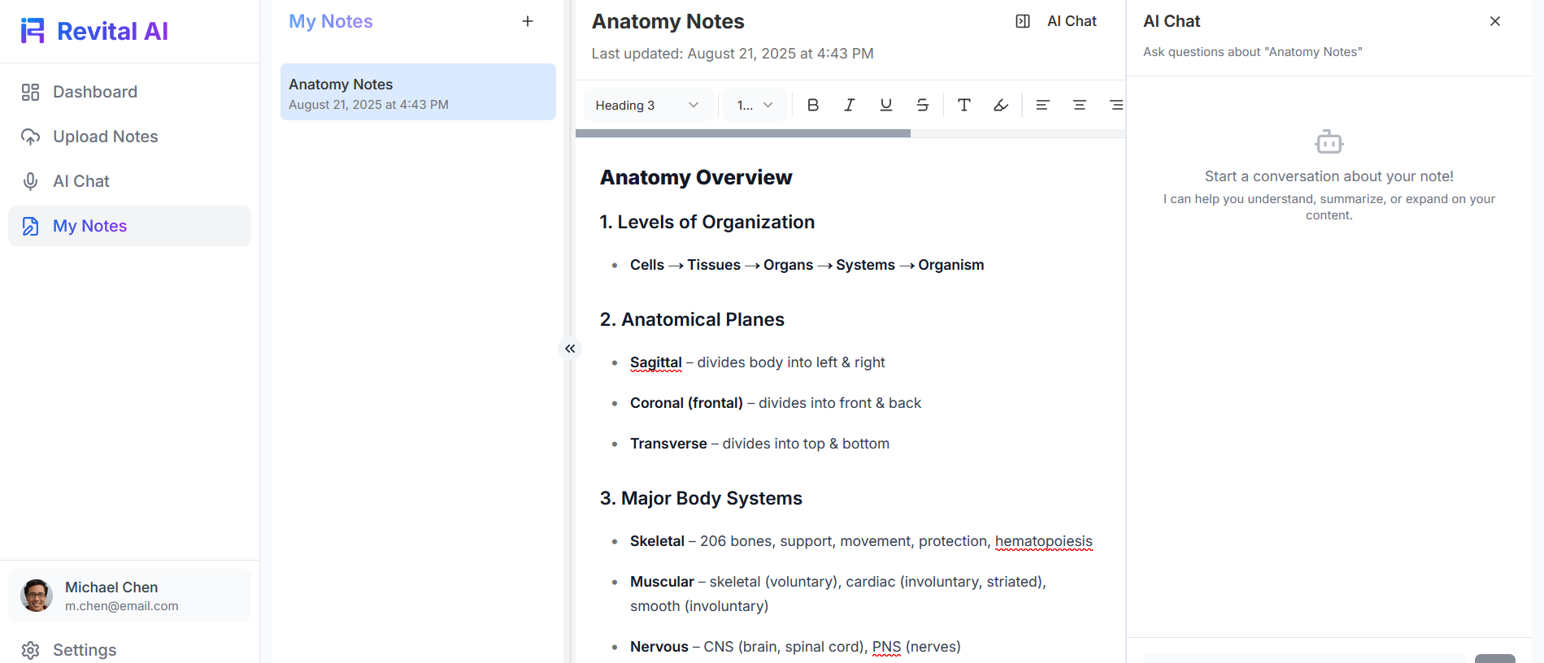This screenshot has height=663, width=1544.
Task: Open Settings from the sidebar
Action: (84, 650)
